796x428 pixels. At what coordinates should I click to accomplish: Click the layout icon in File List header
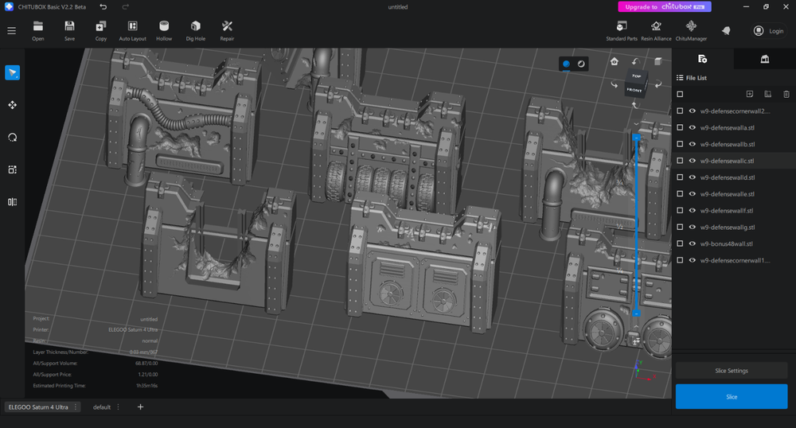coord(767,95)
